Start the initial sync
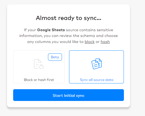This screenshot has height=116, width=145. click(x=69, y=95)
